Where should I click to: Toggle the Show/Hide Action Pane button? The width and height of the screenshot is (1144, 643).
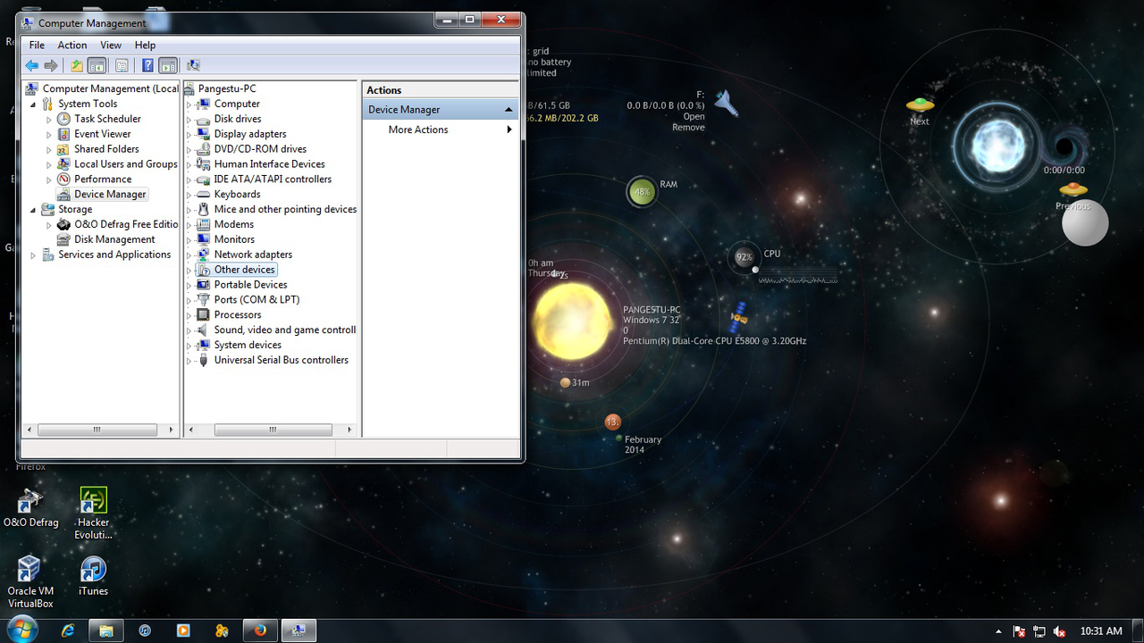pos(167,65)
